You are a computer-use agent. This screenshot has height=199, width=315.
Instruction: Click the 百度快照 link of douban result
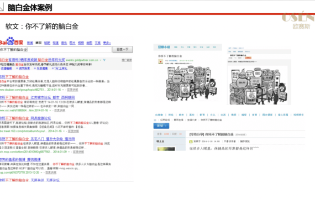click(x=72, y=90)
